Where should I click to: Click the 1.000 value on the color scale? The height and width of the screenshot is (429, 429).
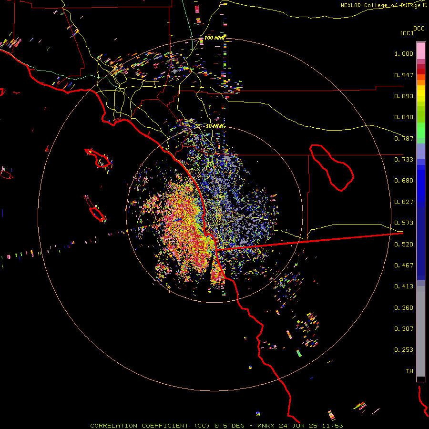404,53
